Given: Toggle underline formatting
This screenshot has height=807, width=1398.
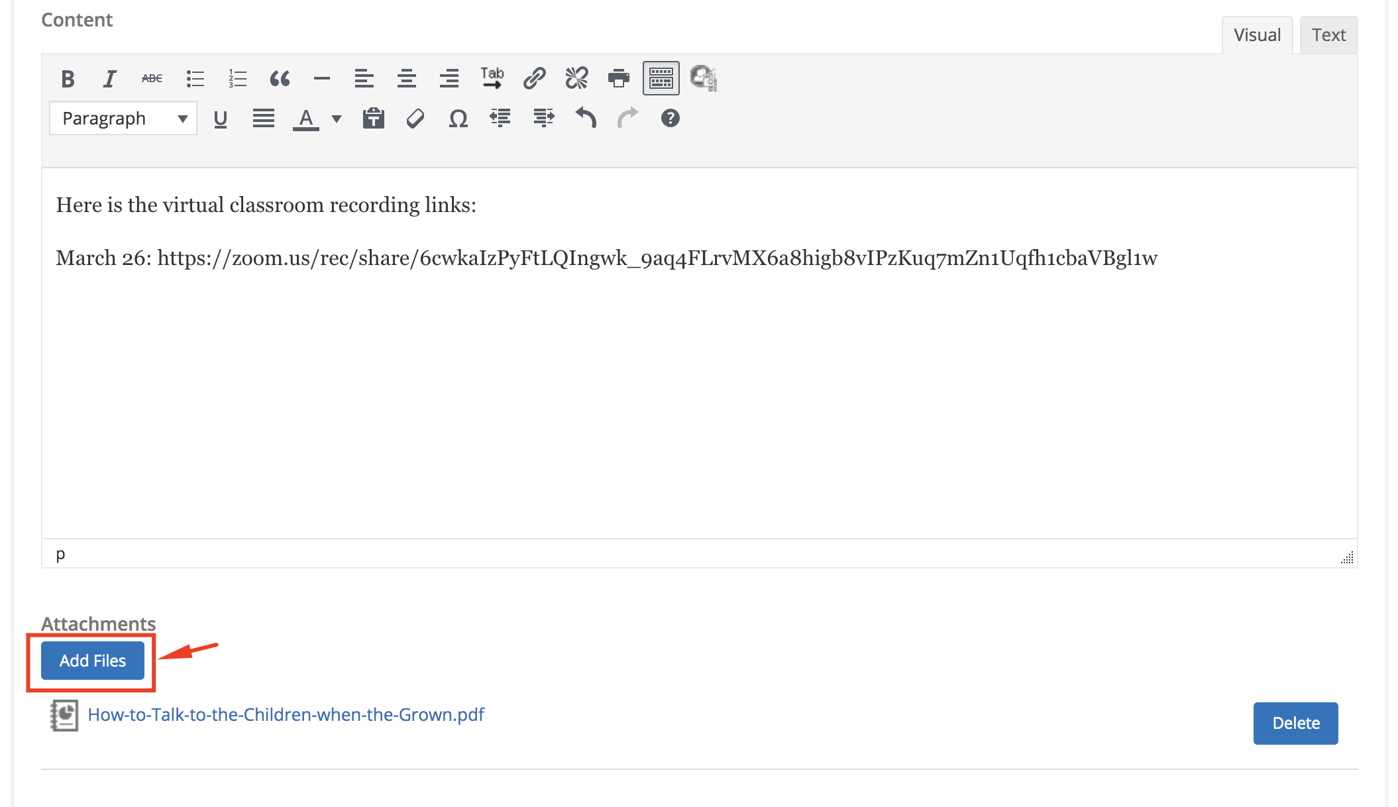Looking at the screenshot, I should (x=221, y=119).
